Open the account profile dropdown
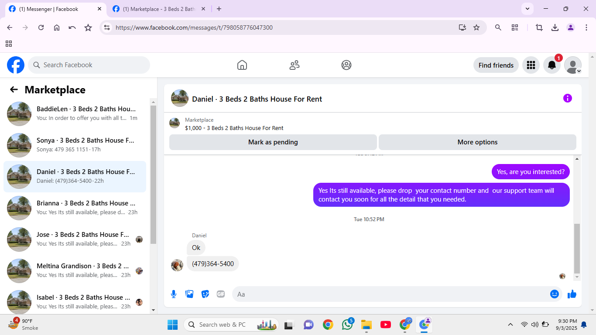 pos(573,65)
